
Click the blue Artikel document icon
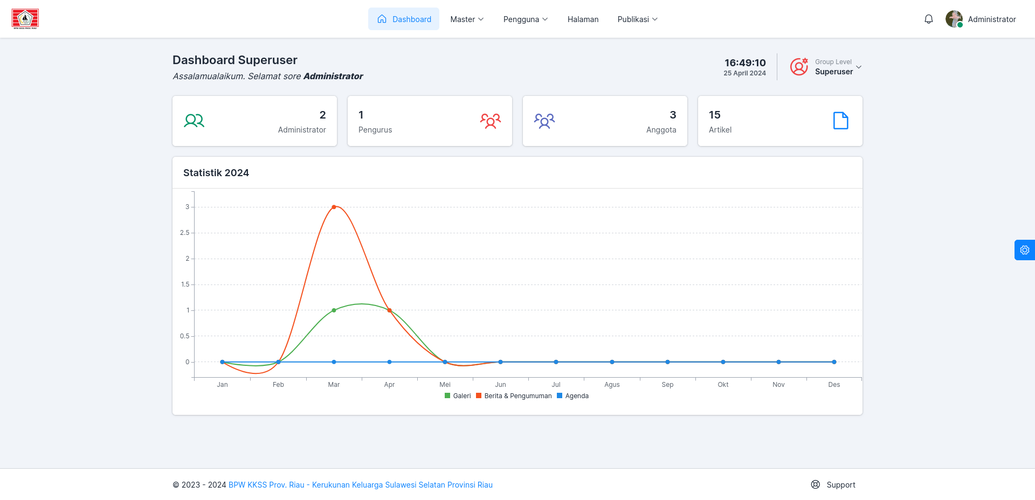click(840, 121)
